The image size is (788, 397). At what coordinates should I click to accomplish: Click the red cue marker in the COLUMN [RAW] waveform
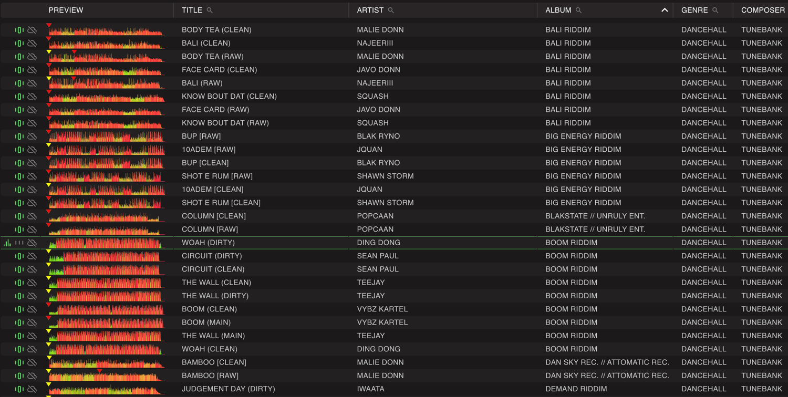point(49,225)
